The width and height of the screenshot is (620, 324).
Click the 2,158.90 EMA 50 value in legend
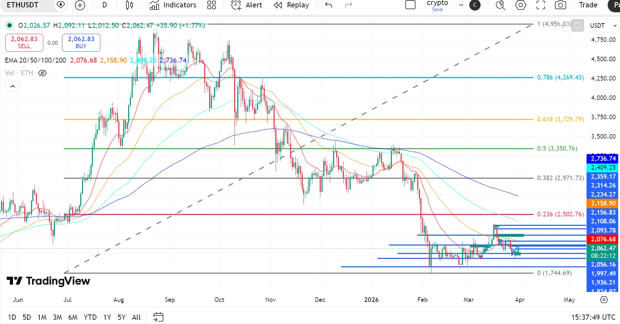(113, 60)
